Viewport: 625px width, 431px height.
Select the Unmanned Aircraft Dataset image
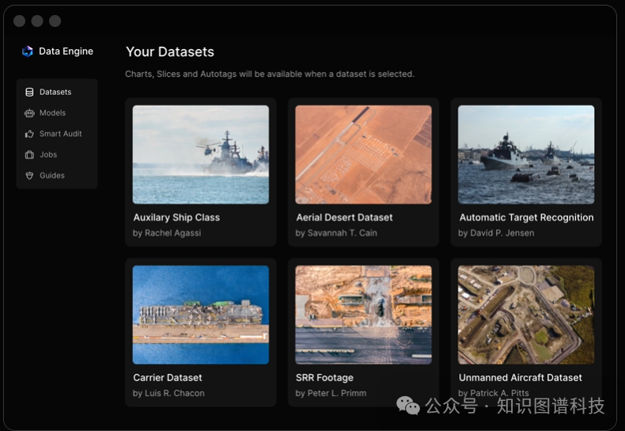pos(526,315)
